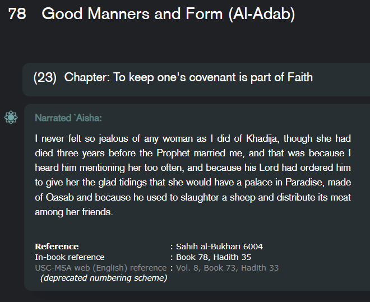
Task: Select the chapter title about keeping one's covenant
Action: [188, 77]
